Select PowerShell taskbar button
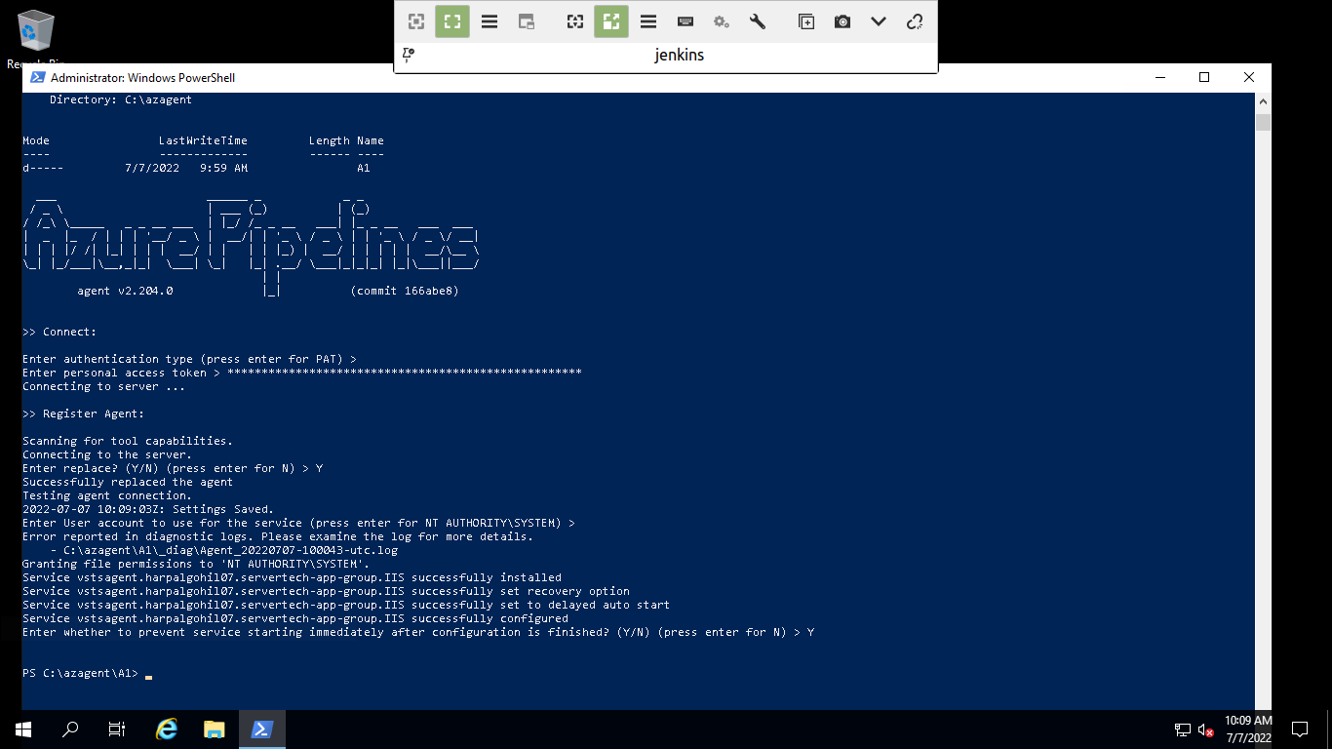The height and width of the screenshot is (749, 1332). tap(261, 729)
